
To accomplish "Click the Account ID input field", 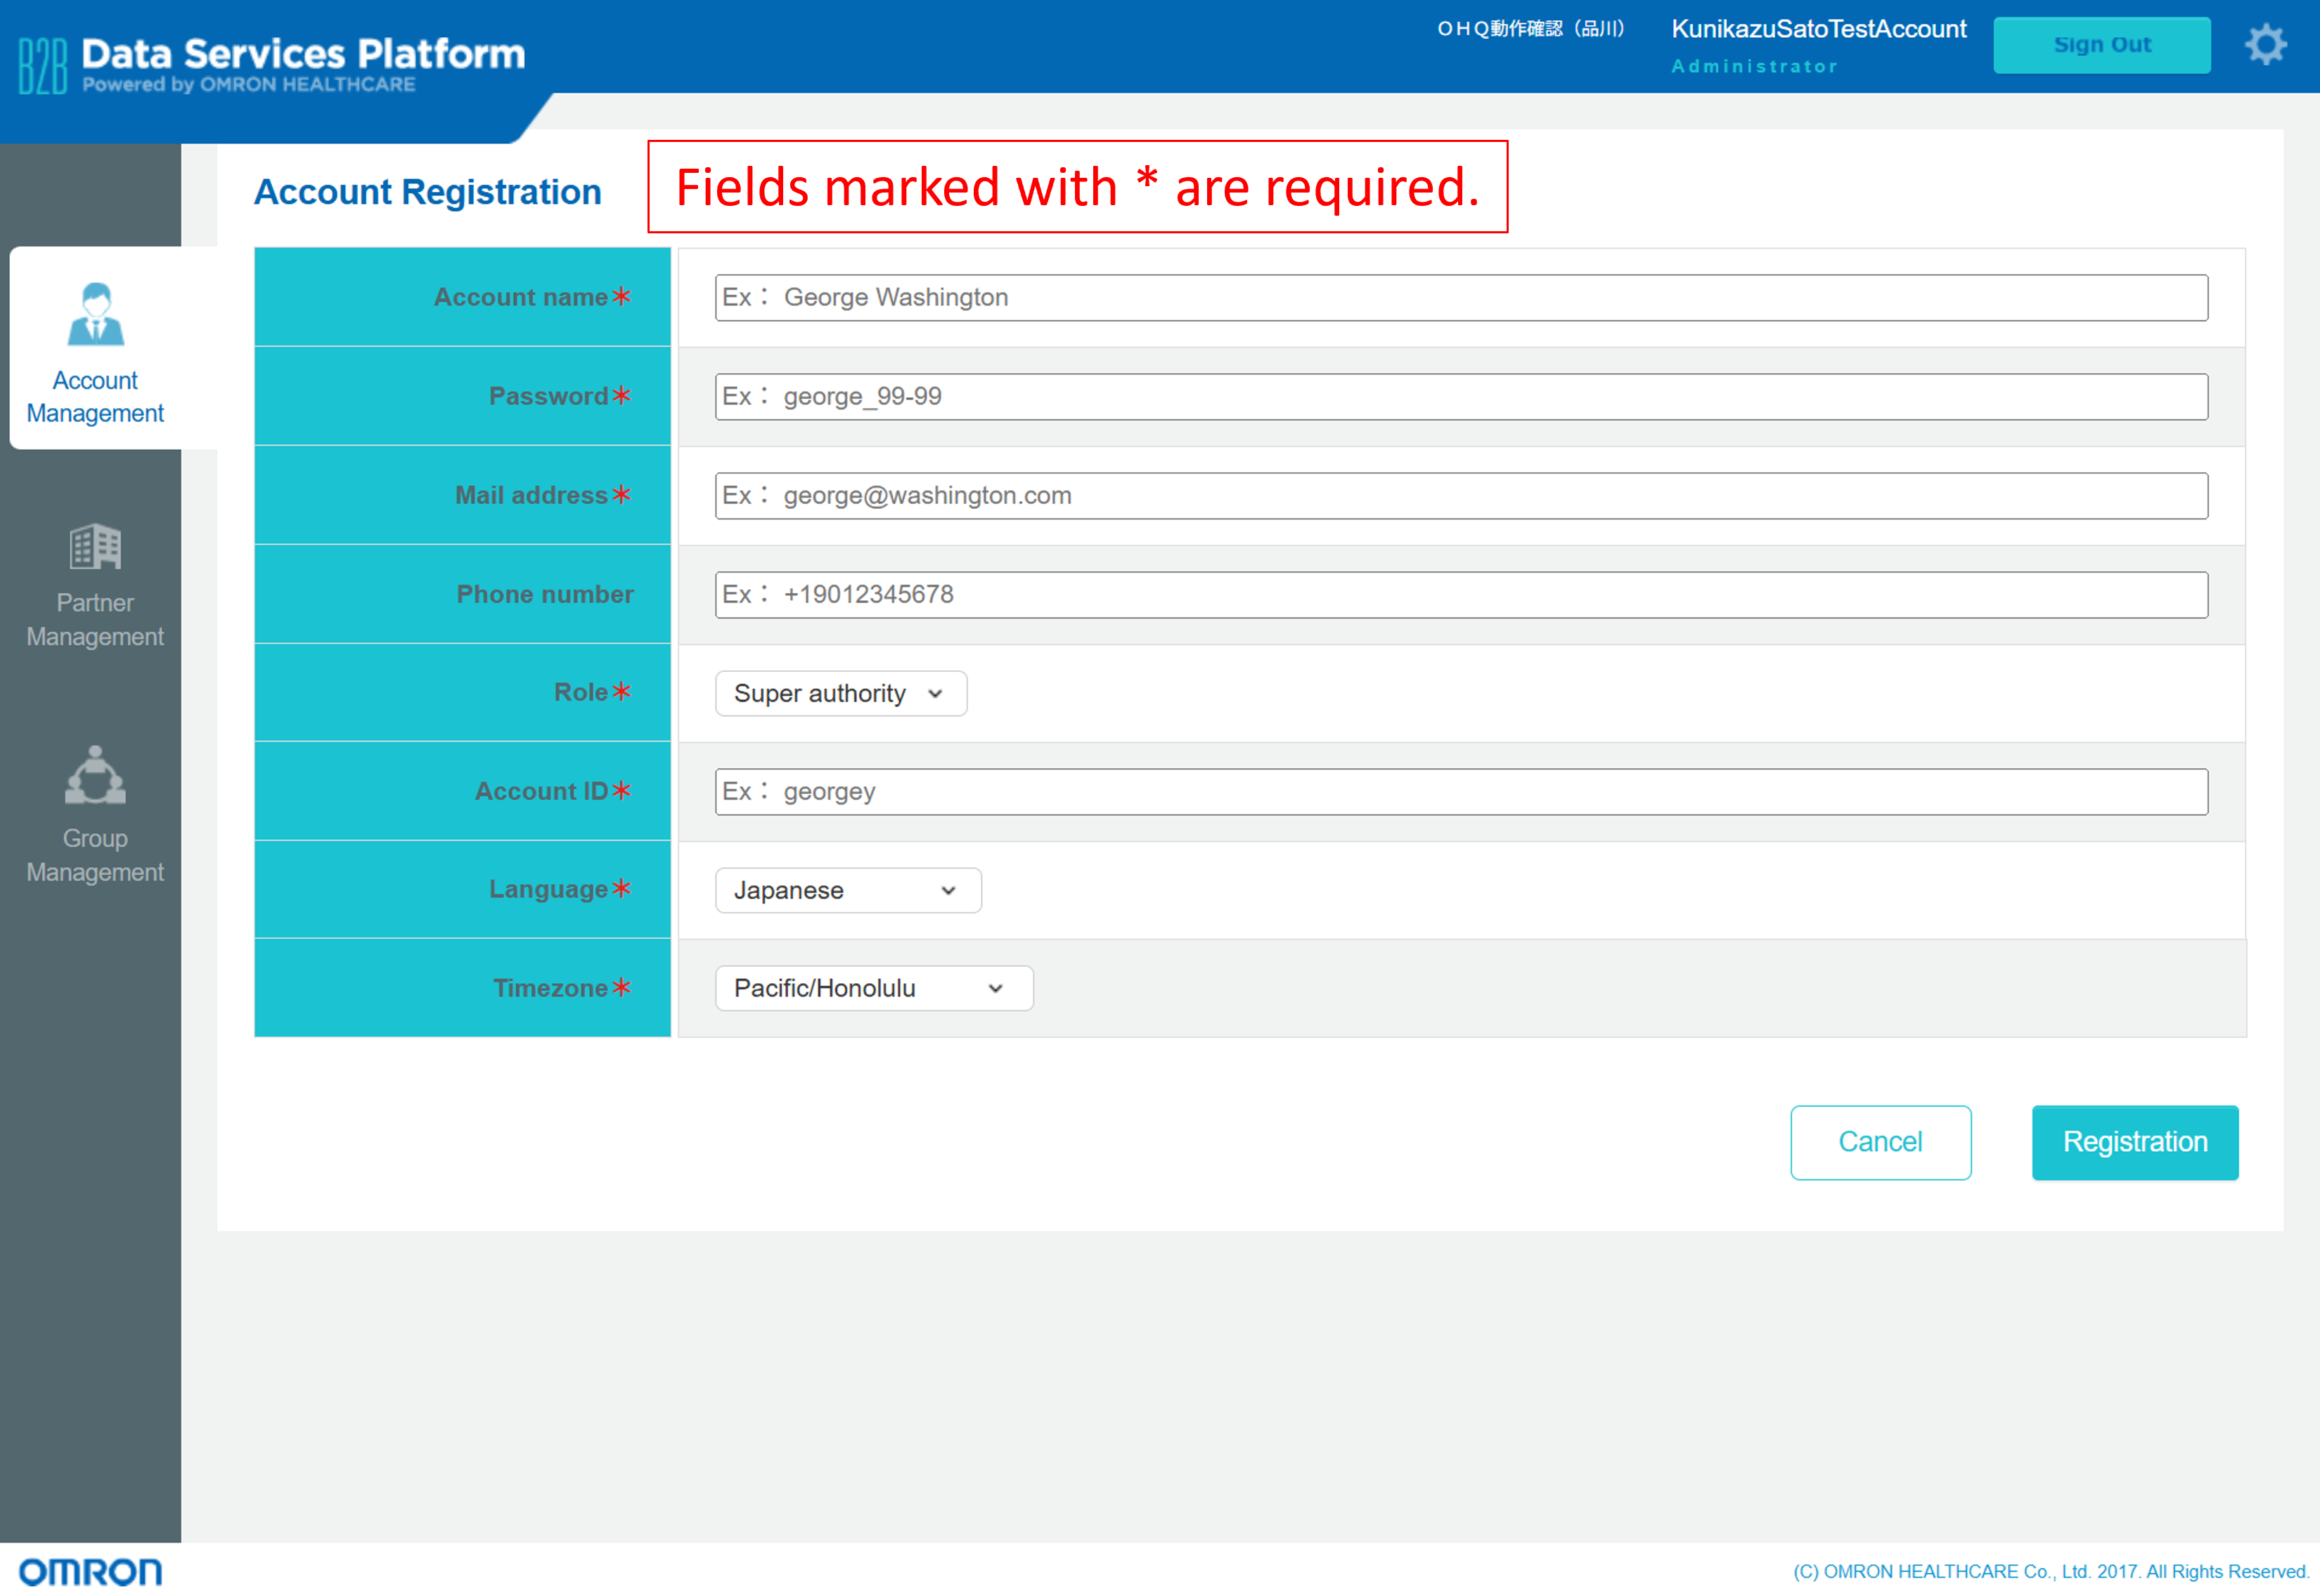I will pos(1461,792).
